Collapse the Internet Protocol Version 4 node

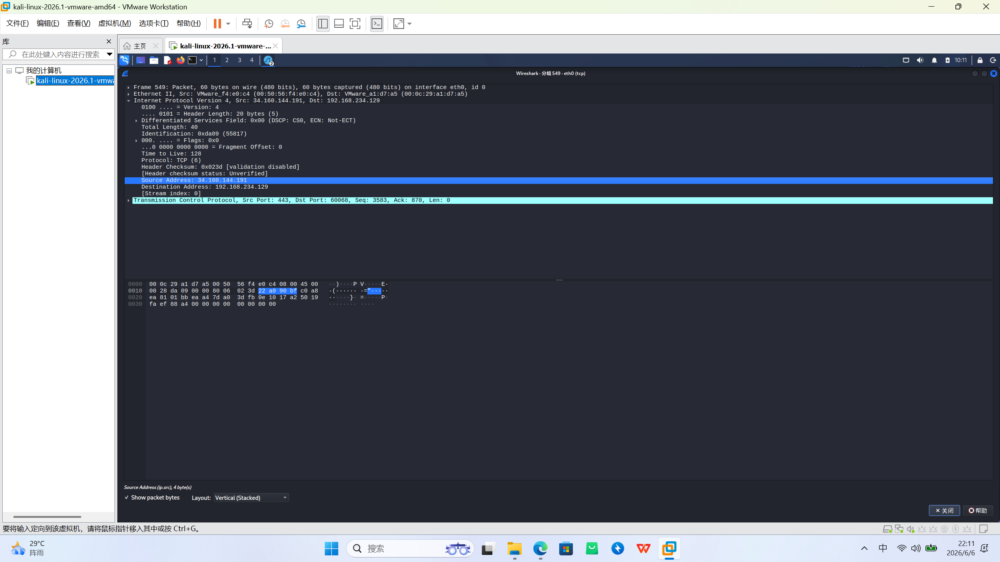coord(129,101)
